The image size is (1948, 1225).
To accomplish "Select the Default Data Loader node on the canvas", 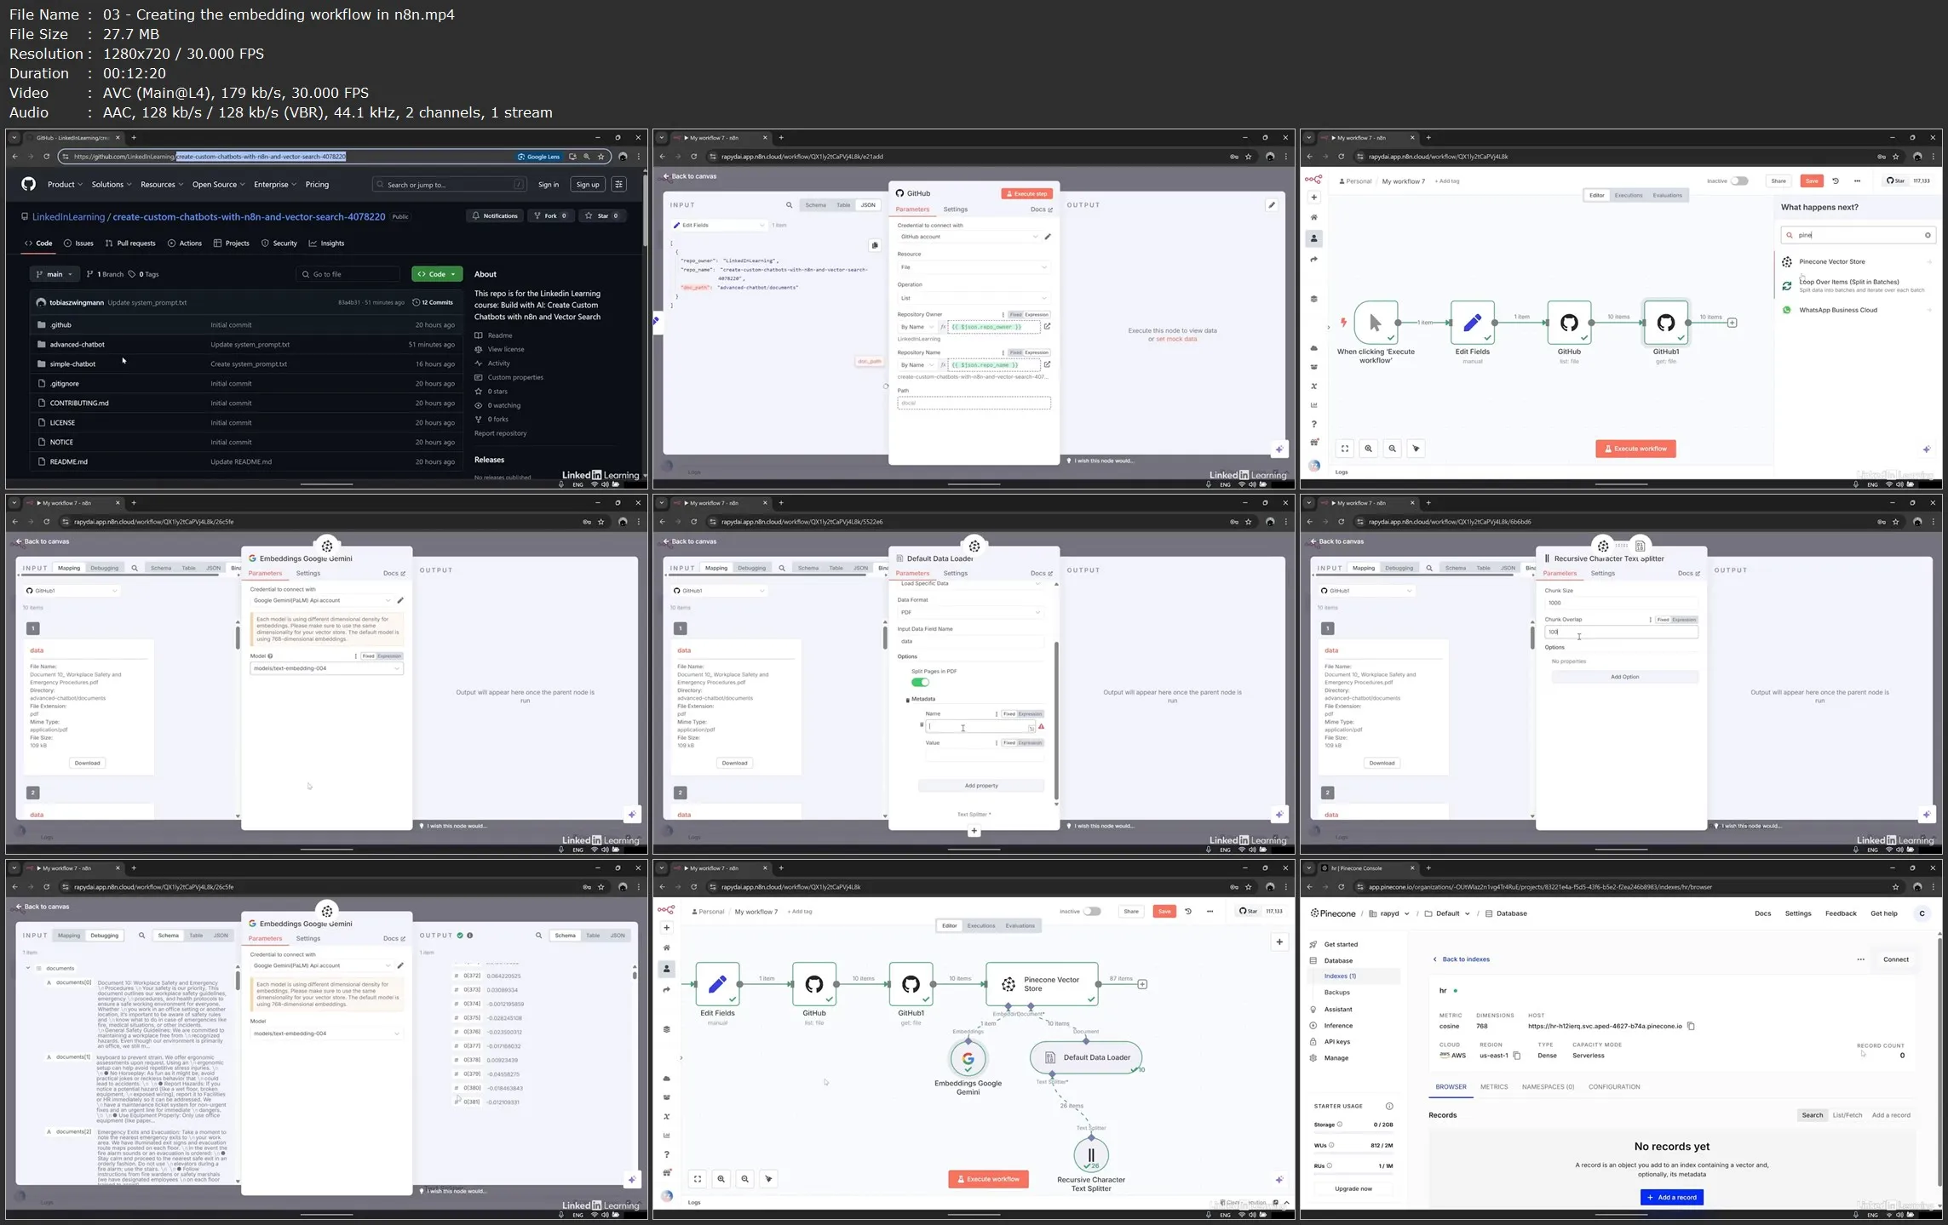I will point(1086,1057).
